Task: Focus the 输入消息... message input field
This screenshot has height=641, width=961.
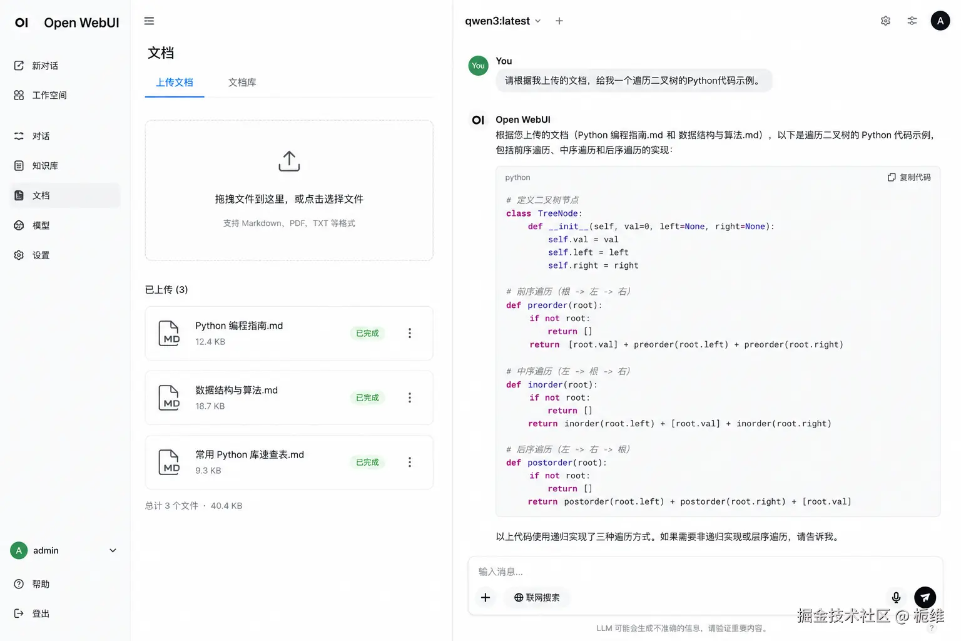Action: coord(705,572)
